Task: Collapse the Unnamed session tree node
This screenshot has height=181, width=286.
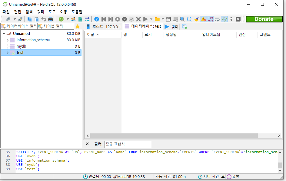Action: click(x=4, y=34)
